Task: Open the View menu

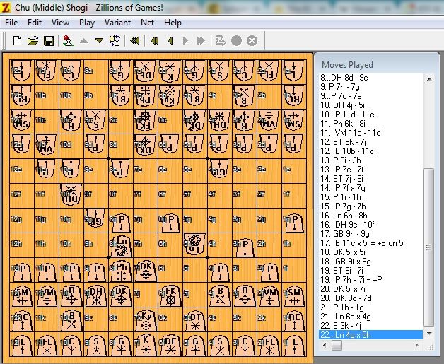Action: click(60, 23)
